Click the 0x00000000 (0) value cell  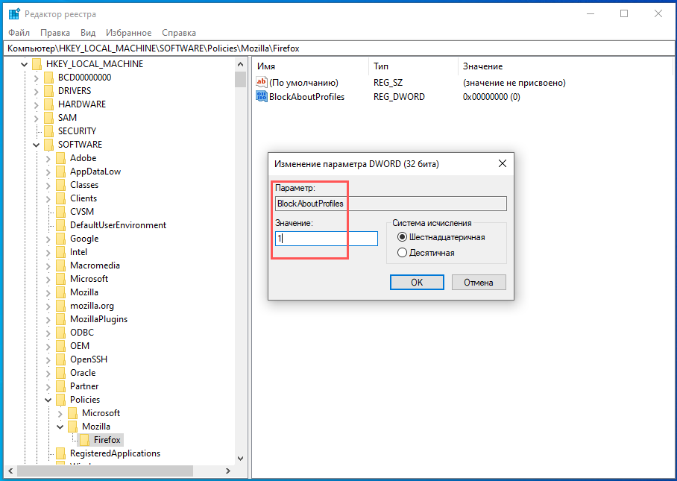tap(491, 97)
